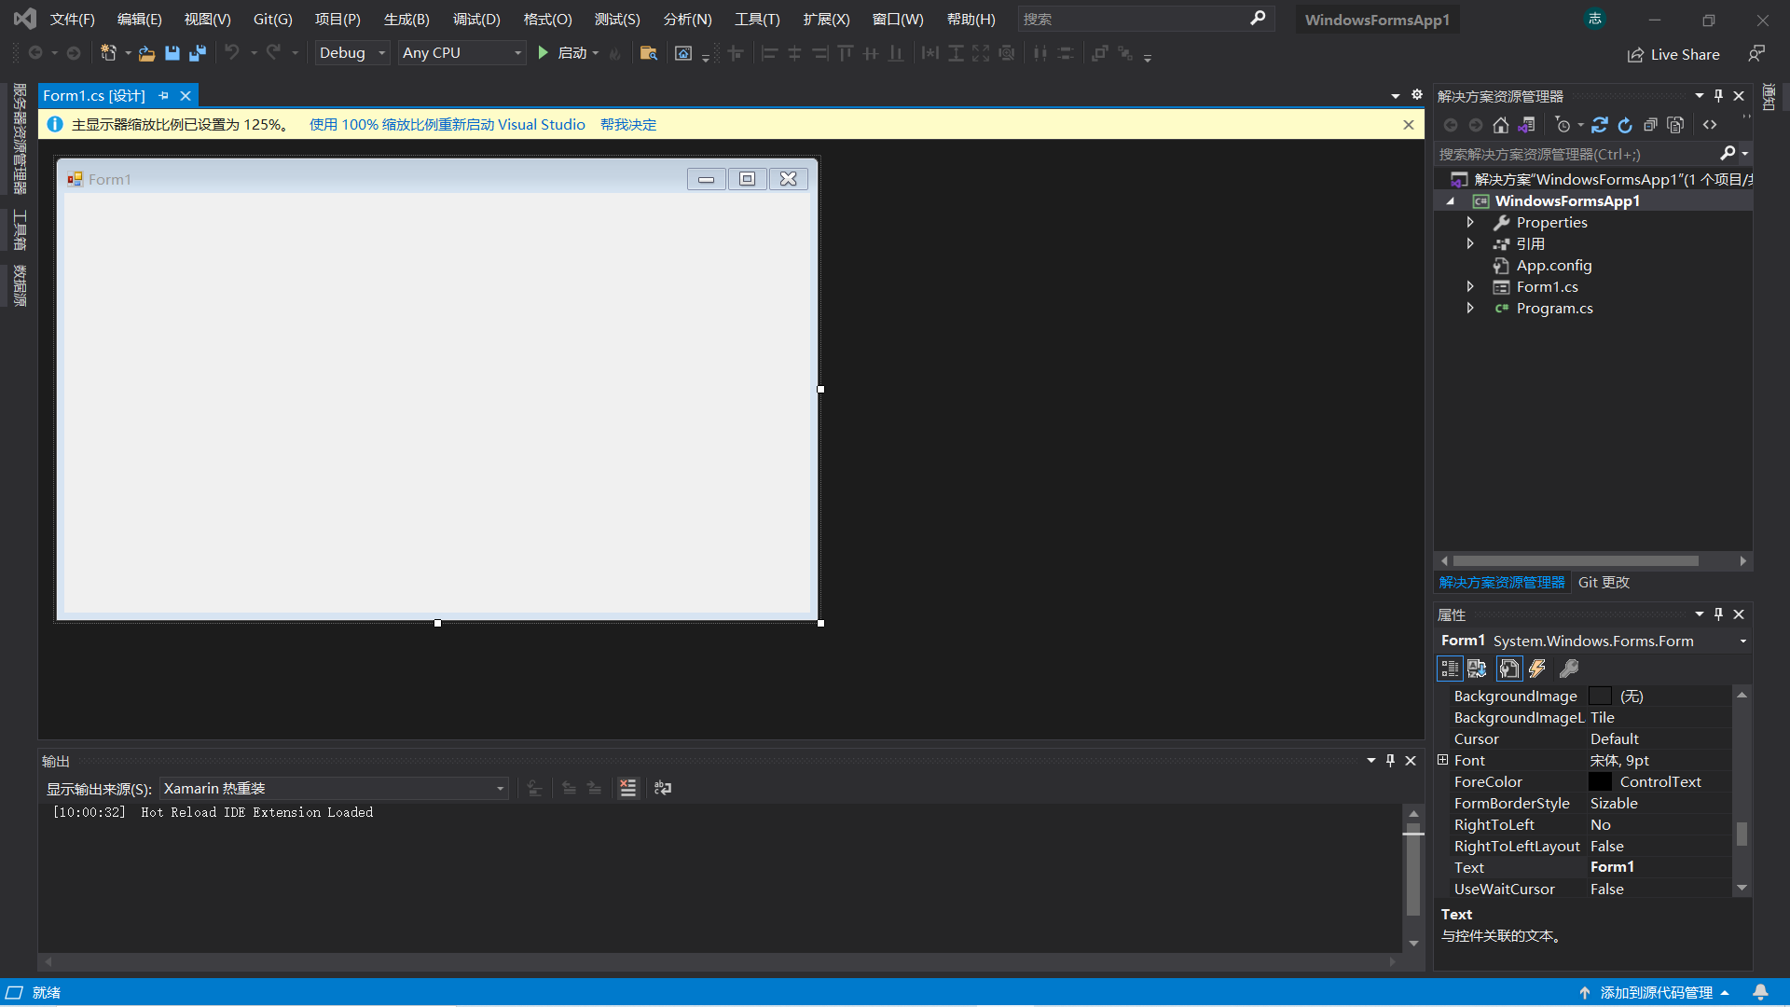Expand the Form1.cs tree node

[x=1470, y=287]
